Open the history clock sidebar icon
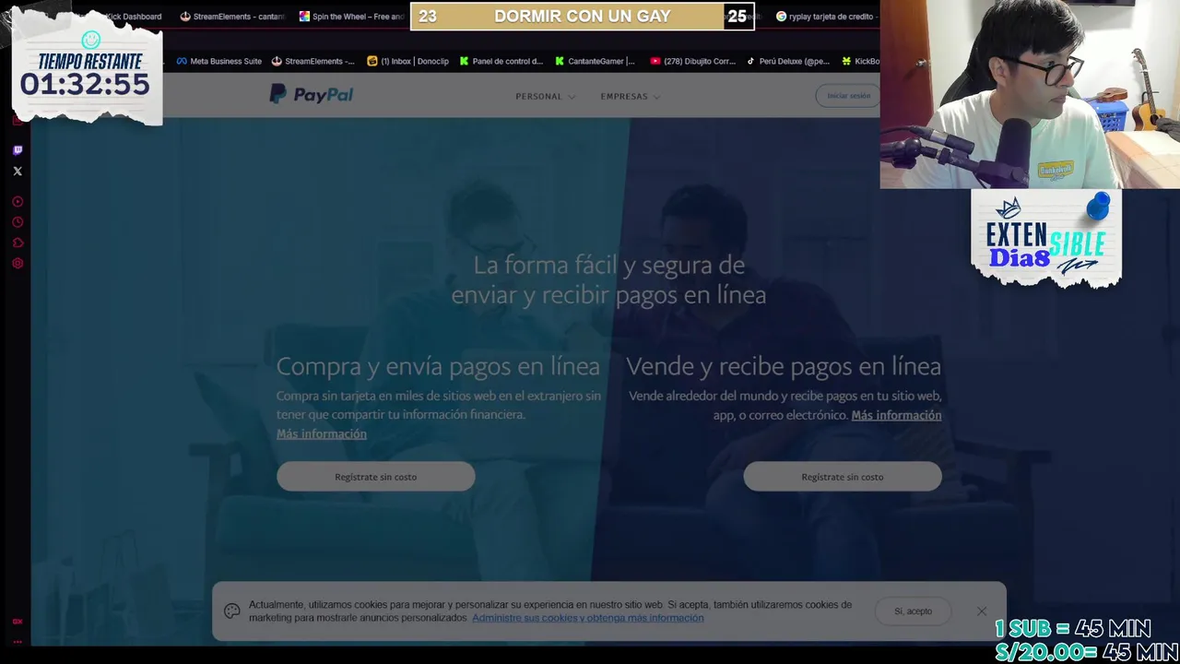1180x664 pixels. tap(18, 222)
